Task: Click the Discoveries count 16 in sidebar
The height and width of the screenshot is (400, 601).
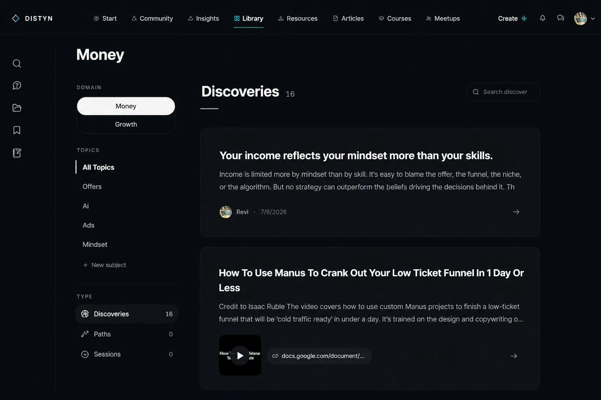Action: pyautogui.click(x=169, y=314)
